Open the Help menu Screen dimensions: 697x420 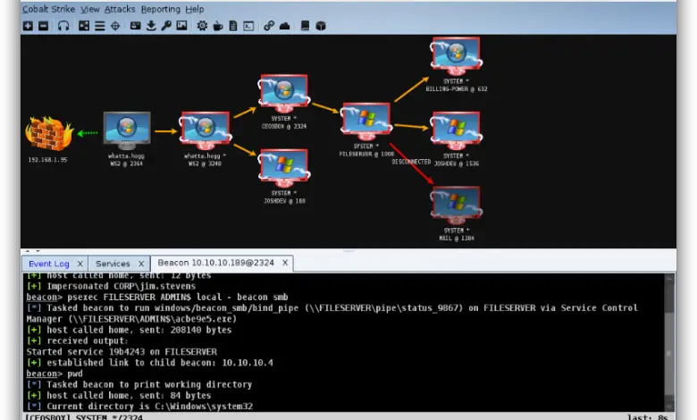pos(195,9)
